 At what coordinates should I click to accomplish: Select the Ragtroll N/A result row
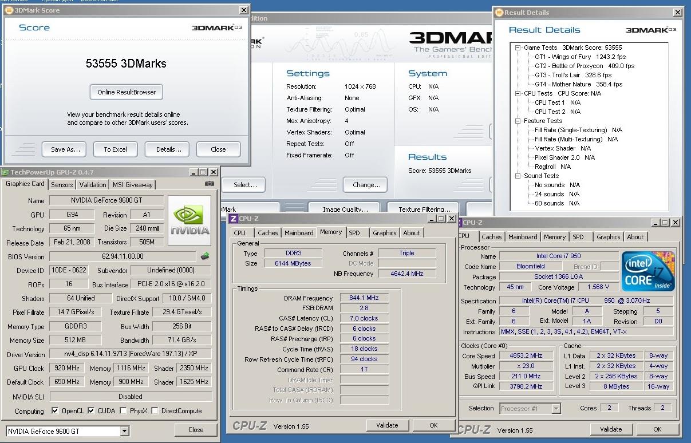552,167
